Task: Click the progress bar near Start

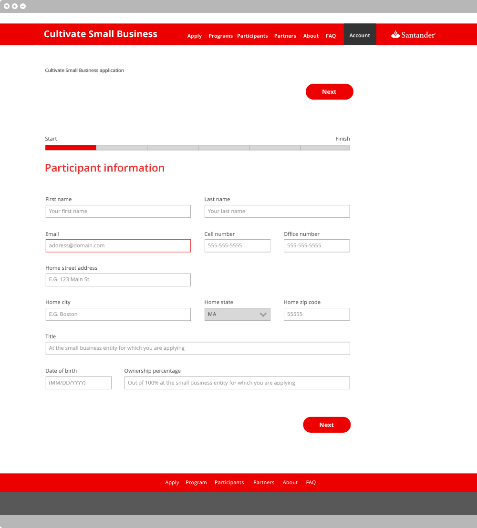Action: (70, 147)
